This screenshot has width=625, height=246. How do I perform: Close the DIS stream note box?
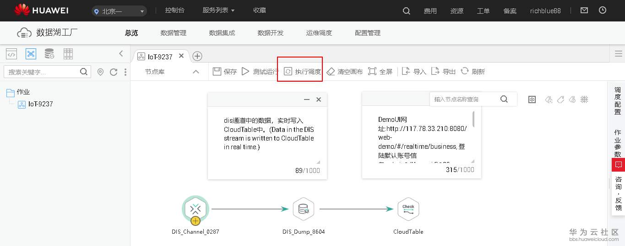(319, 99)
